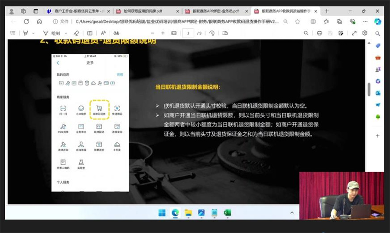Screen dimensions: 390x233
Task: Open Workspaces icon
Action: tap(23, 11)
